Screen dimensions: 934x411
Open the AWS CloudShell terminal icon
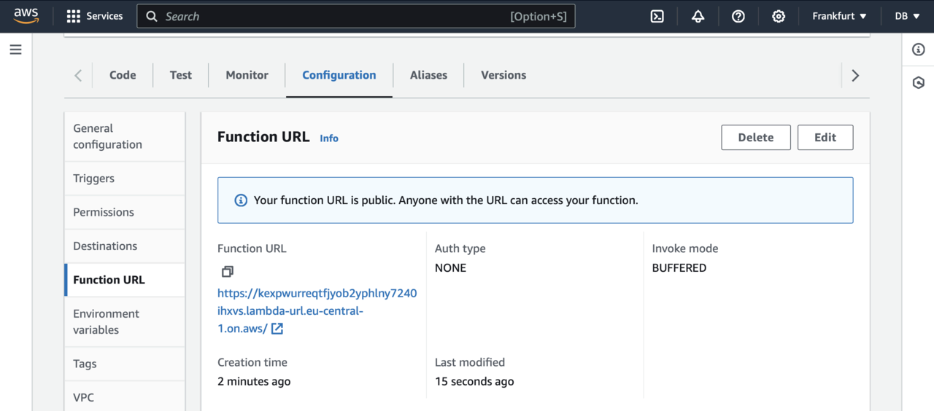click(x=657, y=16)
